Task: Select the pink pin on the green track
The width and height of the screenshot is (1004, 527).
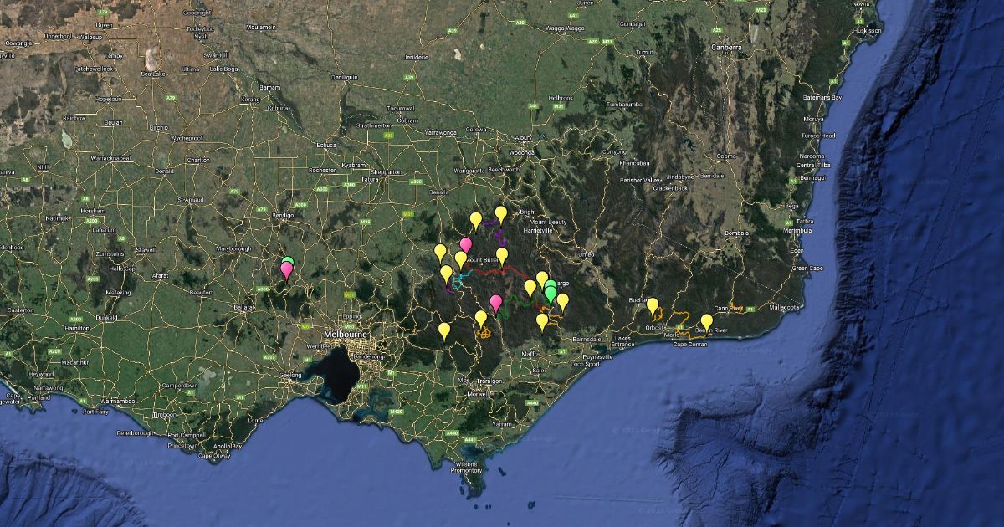Action: pos(496,303)
